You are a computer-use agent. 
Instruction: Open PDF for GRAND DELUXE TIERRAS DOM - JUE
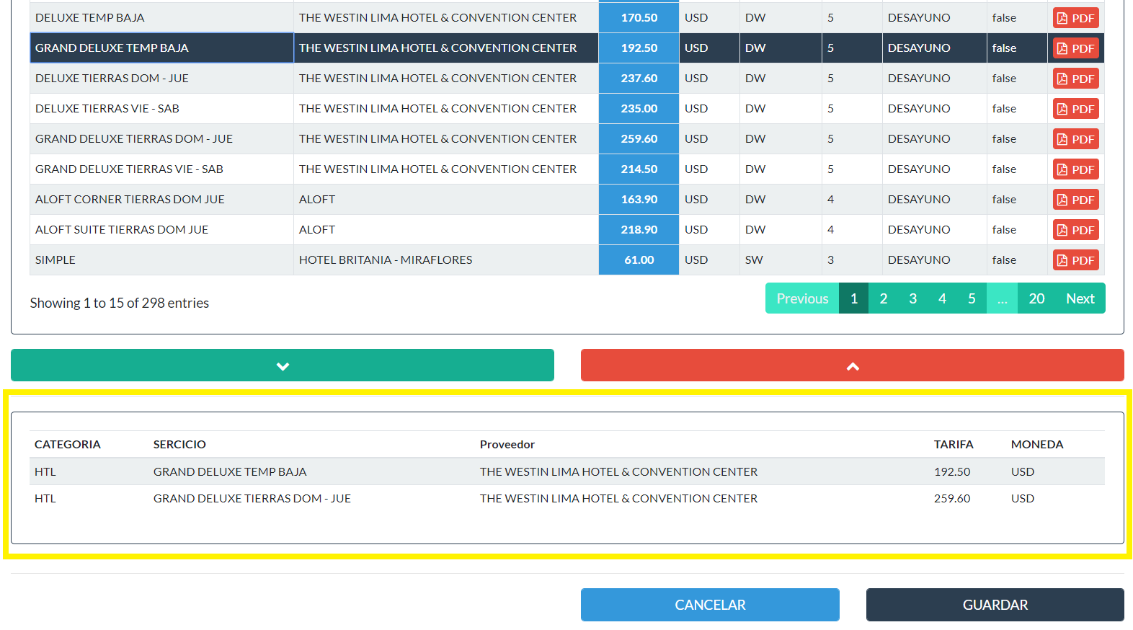1075,139
